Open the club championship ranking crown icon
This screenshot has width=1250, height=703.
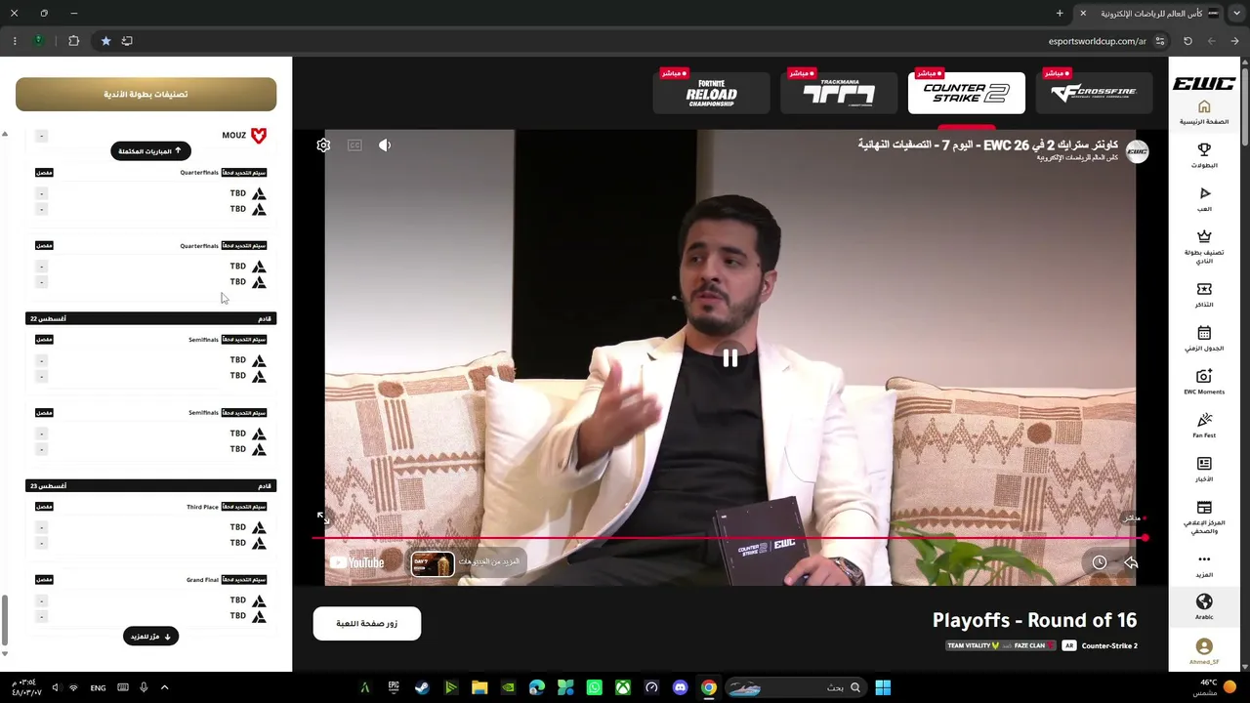[1204, 236]
